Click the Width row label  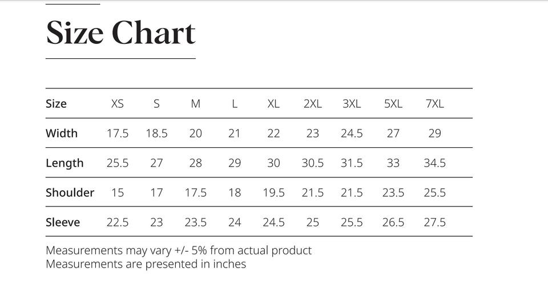click(62, 134)
